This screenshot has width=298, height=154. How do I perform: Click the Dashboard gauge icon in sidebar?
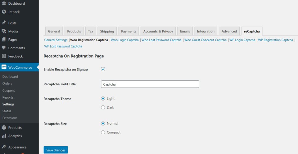pyautogui.click(x=4, y=3)
